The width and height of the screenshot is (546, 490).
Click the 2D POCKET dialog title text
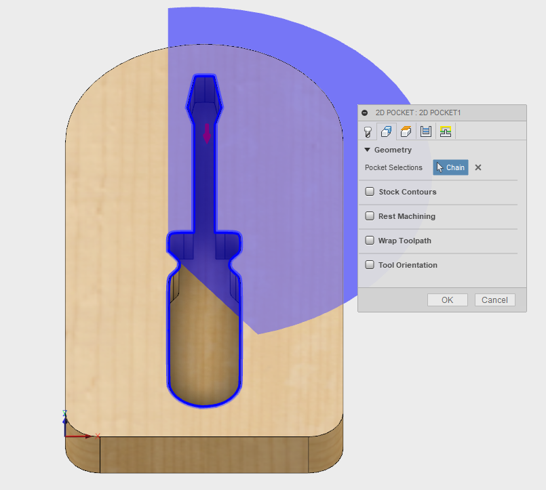coord(418,113)
